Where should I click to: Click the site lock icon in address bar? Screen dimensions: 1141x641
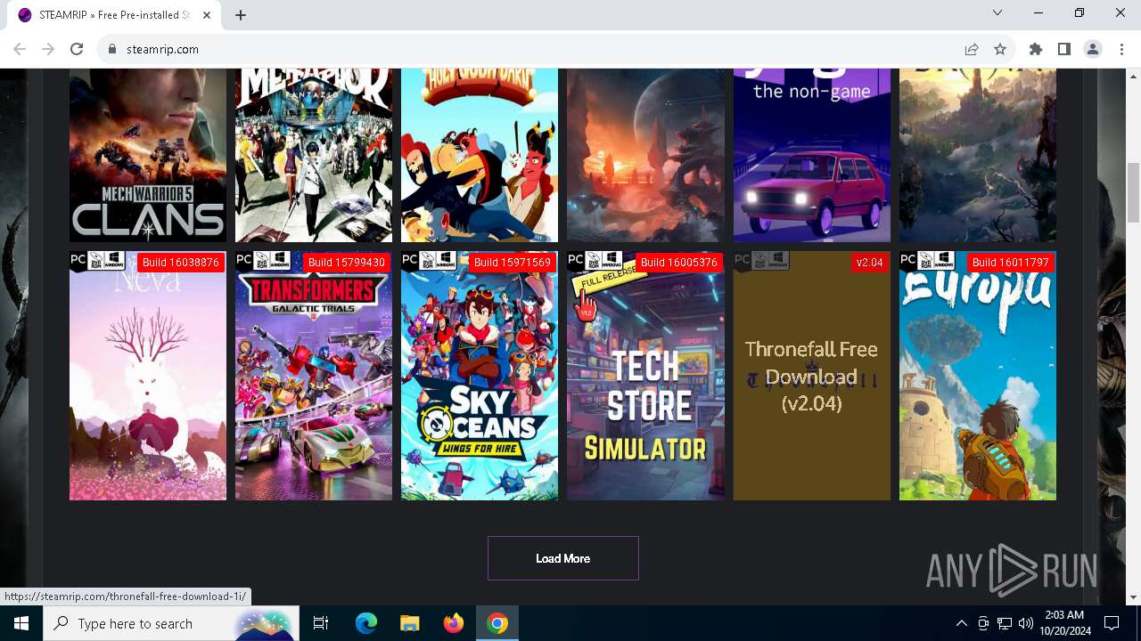pyautogui.click(x=112, y=49)
